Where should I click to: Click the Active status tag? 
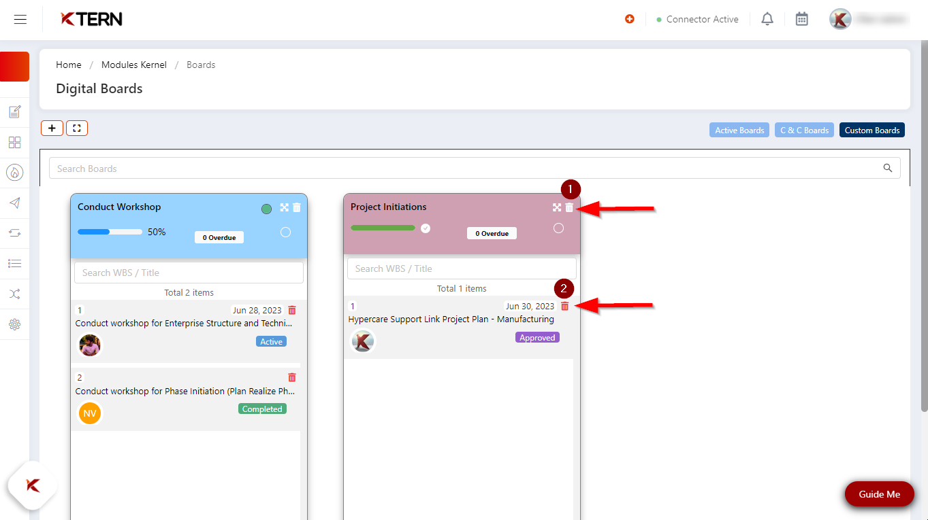click(x=272, y=341)
